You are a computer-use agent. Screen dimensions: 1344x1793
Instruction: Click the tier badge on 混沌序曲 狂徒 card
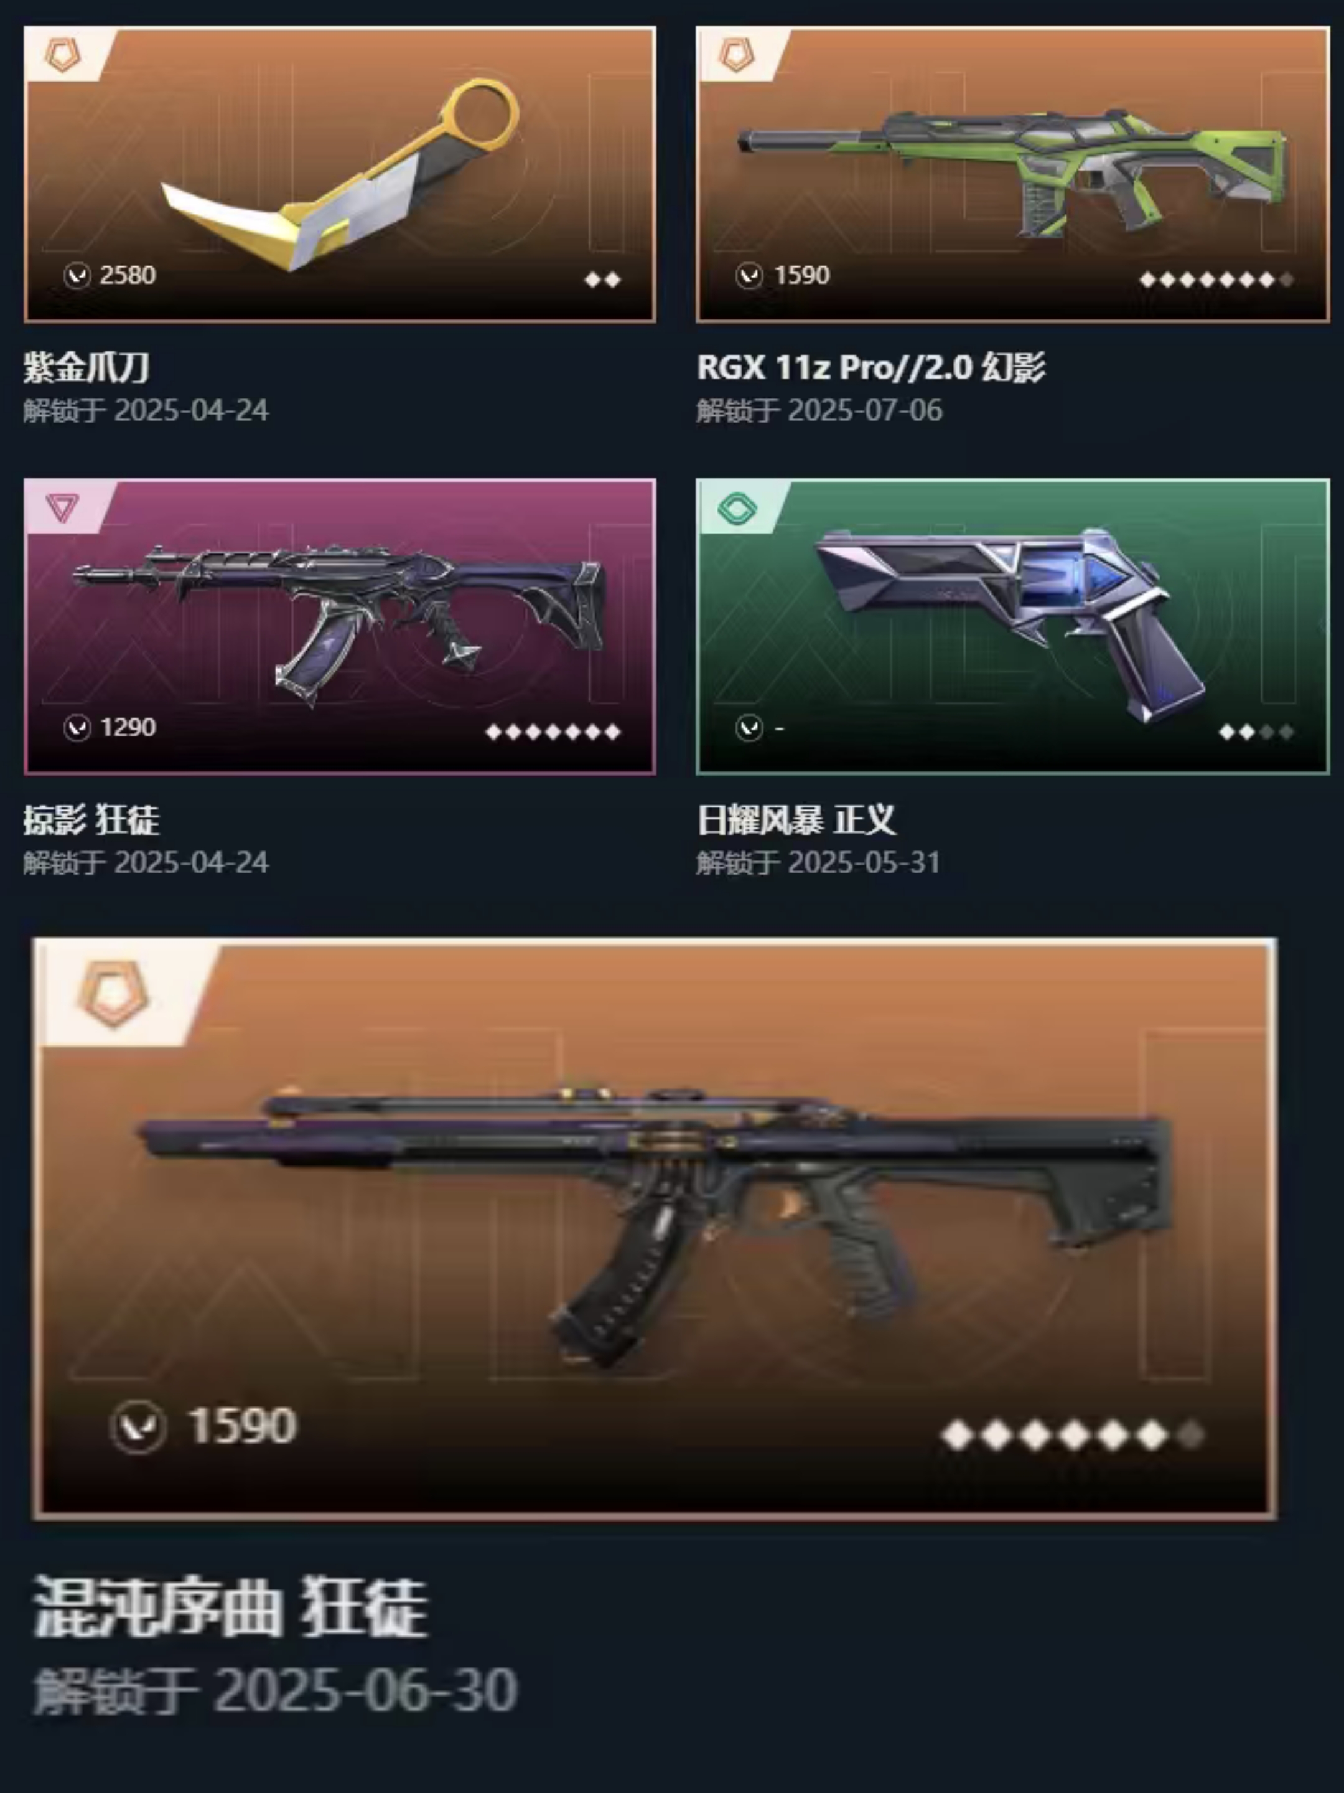tap(114, 994)
